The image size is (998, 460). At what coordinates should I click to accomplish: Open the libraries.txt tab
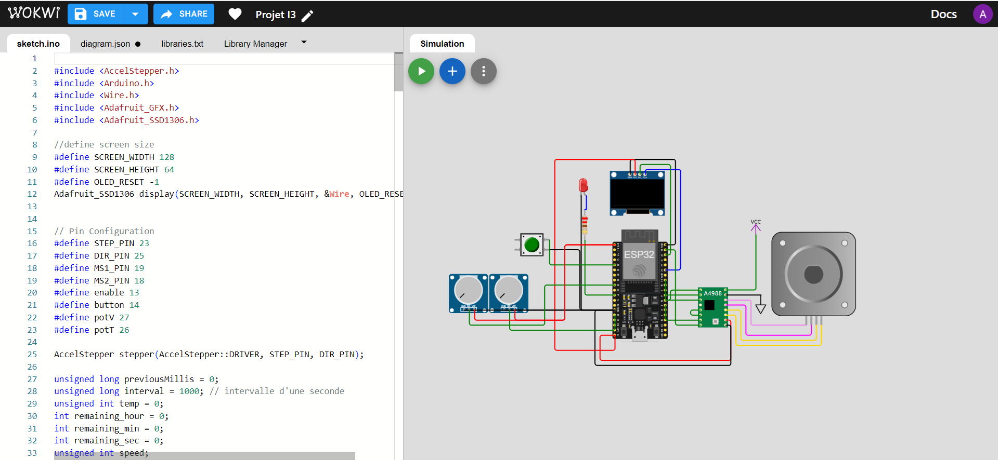point(182,44)
